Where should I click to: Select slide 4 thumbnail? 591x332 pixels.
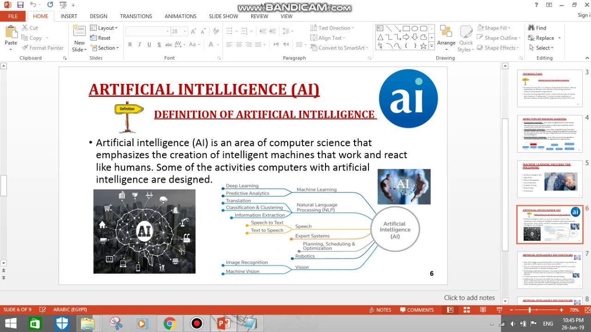click(550, 134)
